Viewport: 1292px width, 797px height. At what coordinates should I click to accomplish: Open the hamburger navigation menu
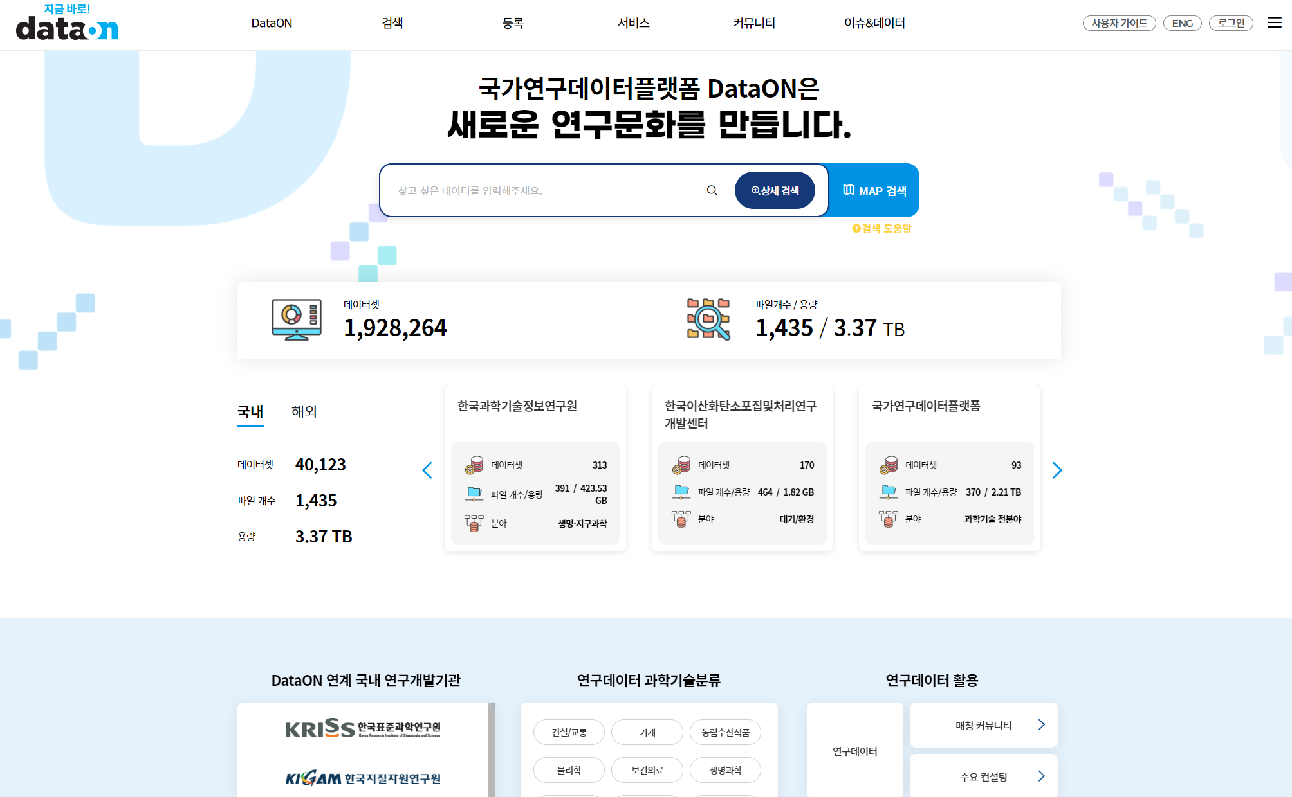(x=1274, y=23)
